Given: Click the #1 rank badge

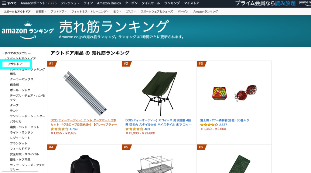Looking at the screenshot, I should pyautogui.click(x=52, y=64).
